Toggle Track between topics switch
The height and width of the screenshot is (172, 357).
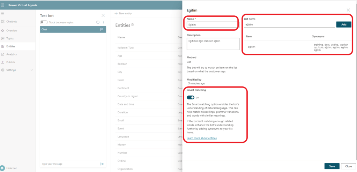pos(44,22)
